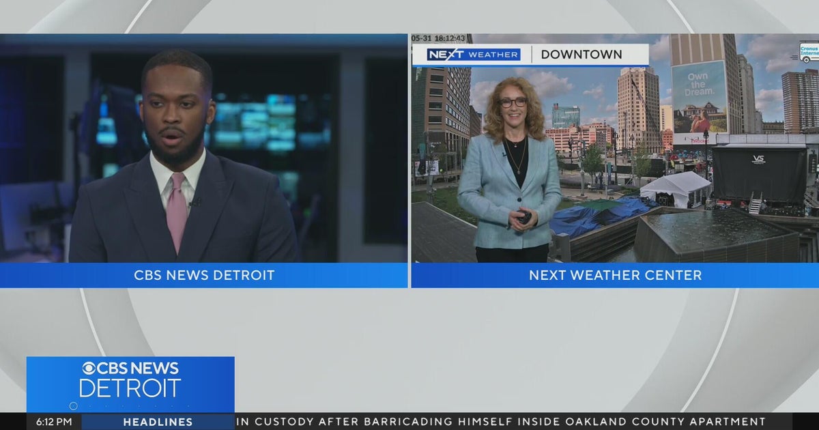
Task: Click the NEXT Weather logo badge
Action: tap(473, 55)
